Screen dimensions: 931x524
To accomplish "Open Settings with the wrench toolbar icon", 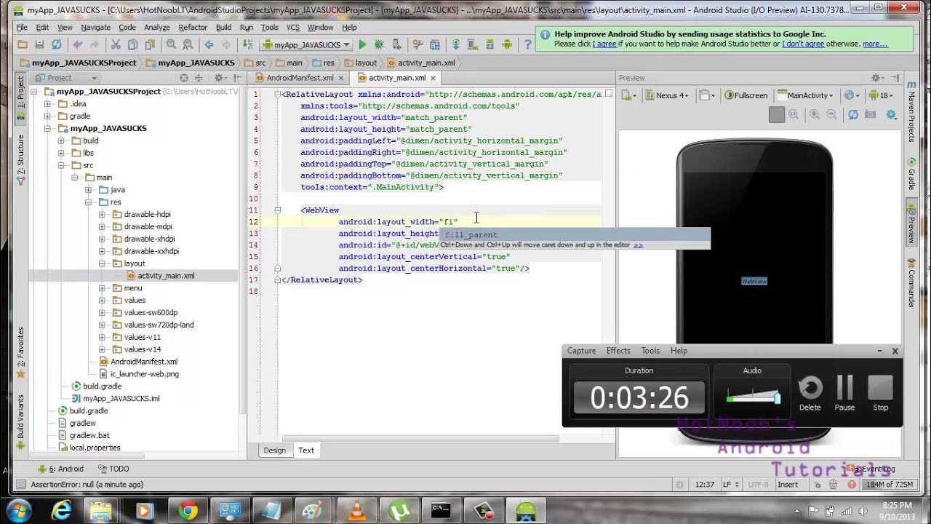I will [x=418, y=45].
